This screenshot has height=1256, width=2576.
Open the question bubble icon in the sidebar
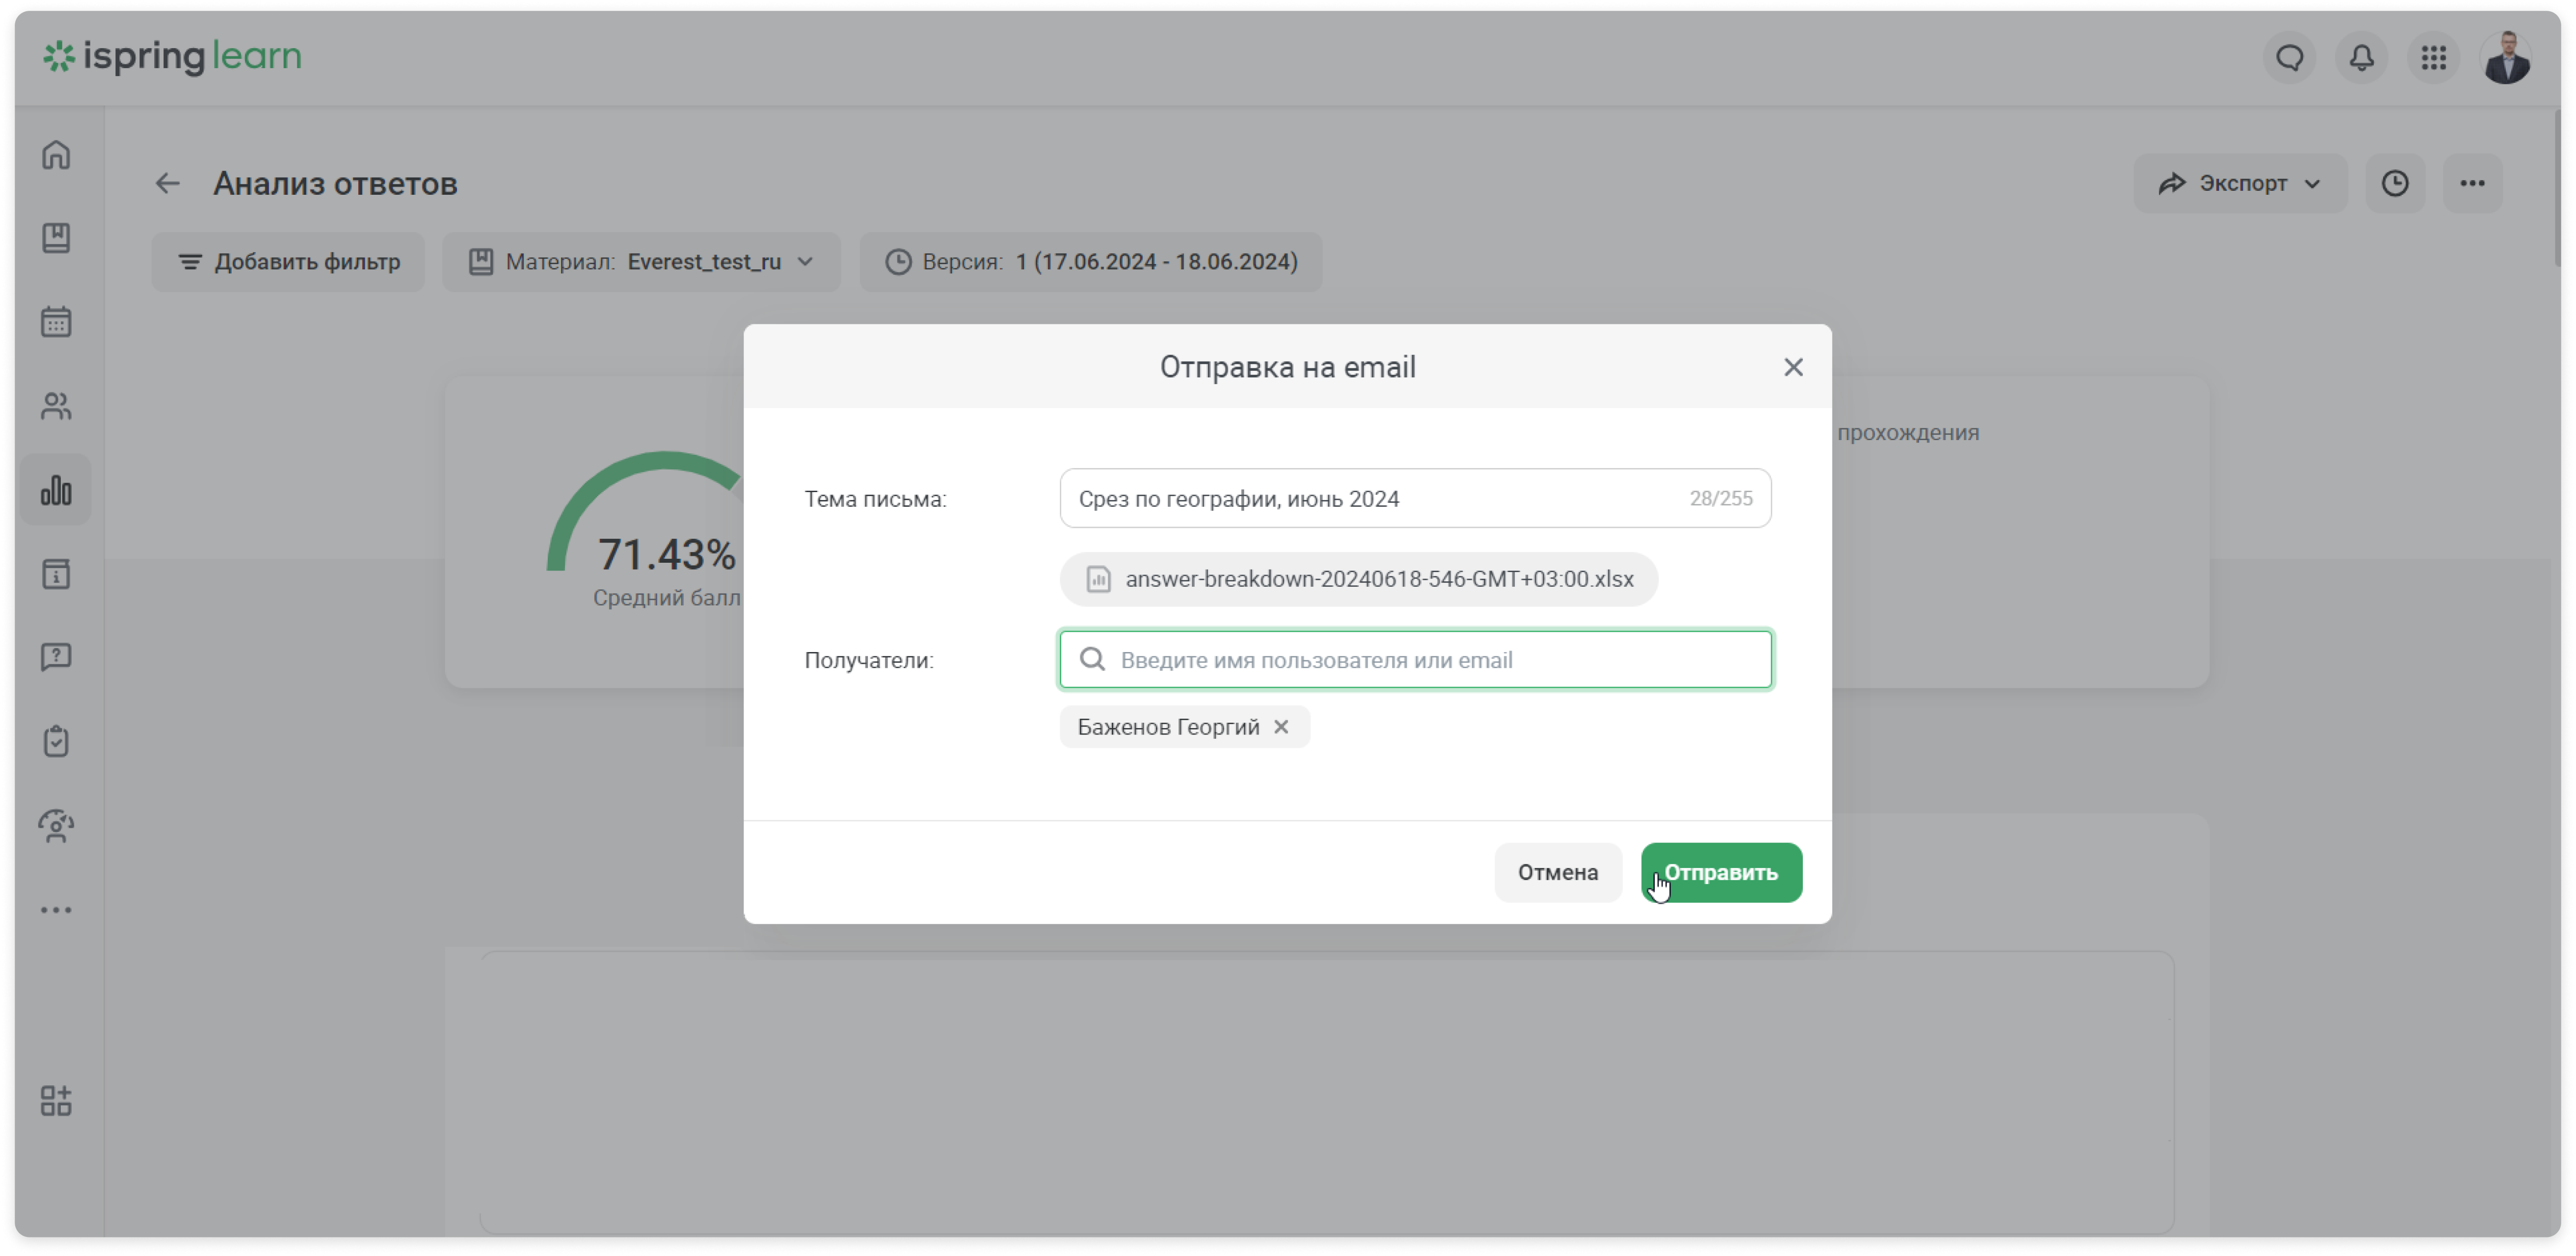(x=56, y=657)
